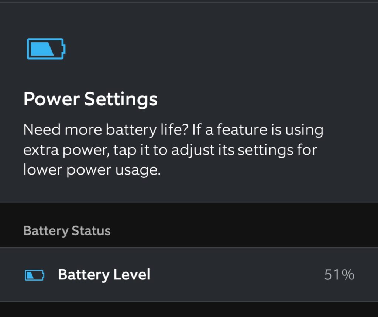This screenshot has height=317, width=378.
Task: Click the word 'Level' in the battery row
Action: point(131,275)
